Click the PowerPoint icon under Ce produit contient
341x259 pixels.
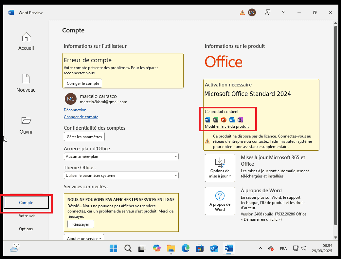pos(224,120)
